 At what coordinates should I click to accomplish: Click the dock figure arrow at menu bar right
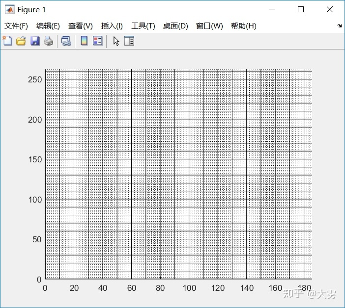(340, 26)
